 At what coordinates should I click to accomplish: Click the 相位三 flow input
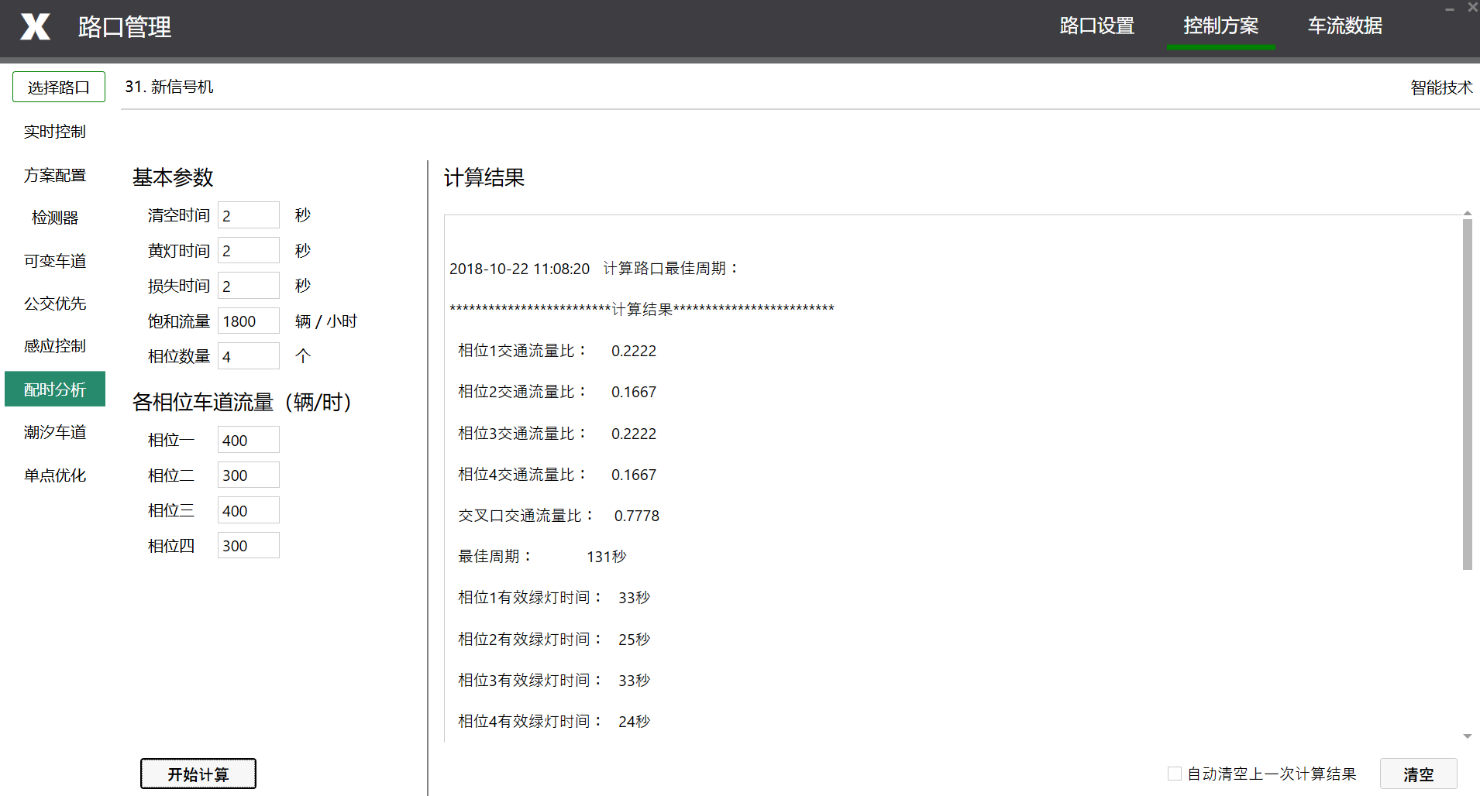pos(249,510)
